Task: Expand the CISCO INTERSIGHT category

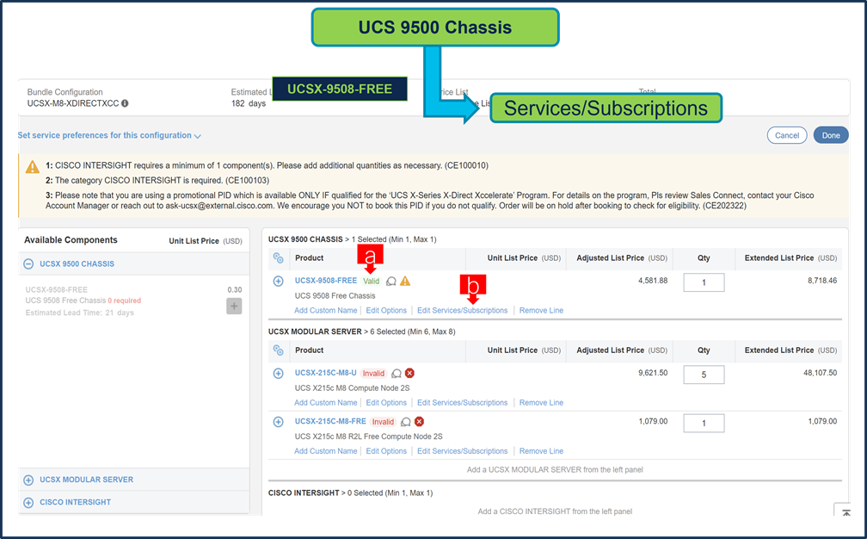Action: pyautogui.click(x=28, y=503)
